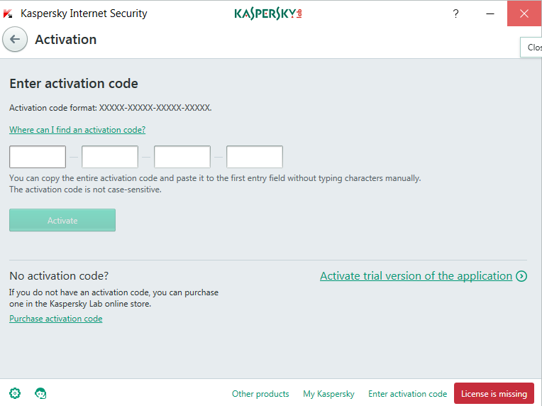Select the third activation code field
542x406 pixels.
point(182,157)
